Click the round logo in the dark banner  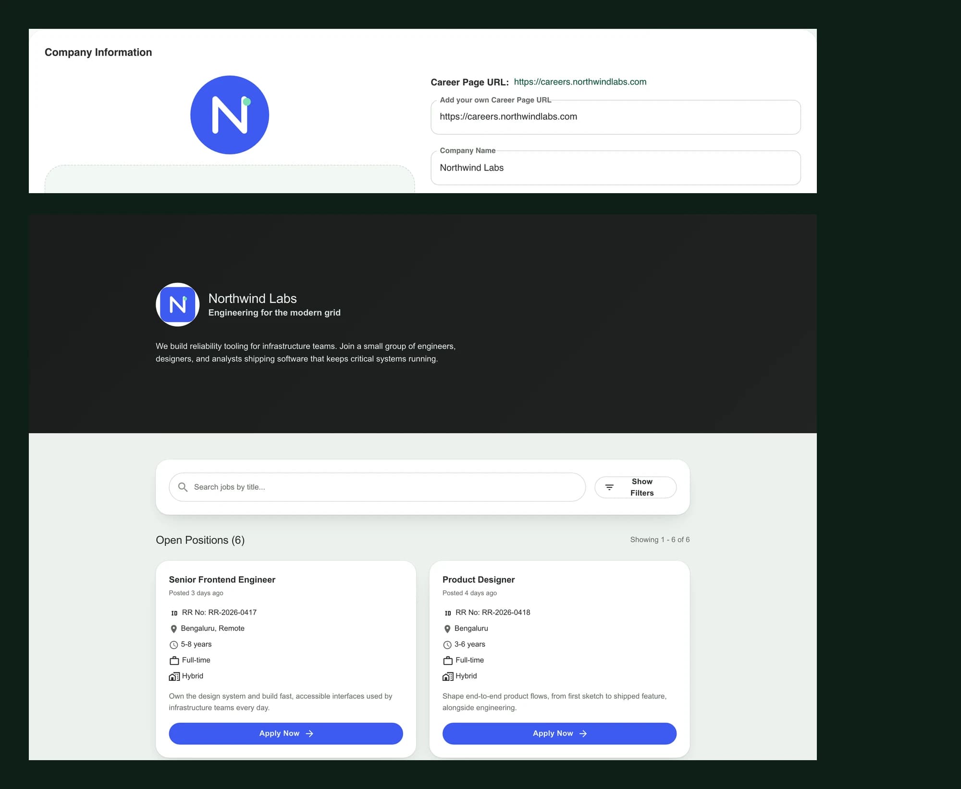click(x=178, y=305)
